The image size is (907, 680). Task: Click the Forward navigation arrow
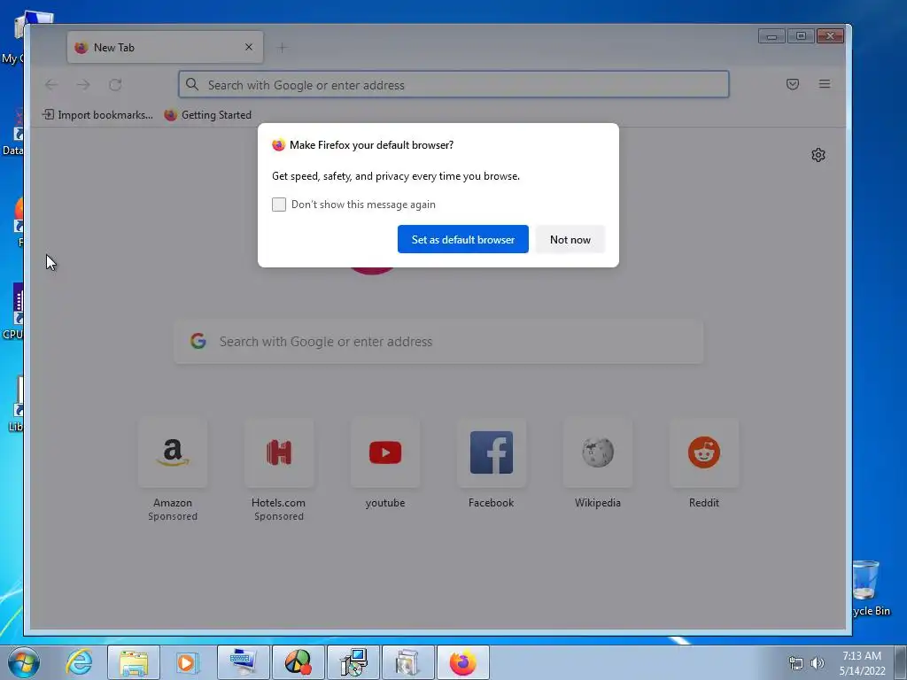[x=83, y=85]
